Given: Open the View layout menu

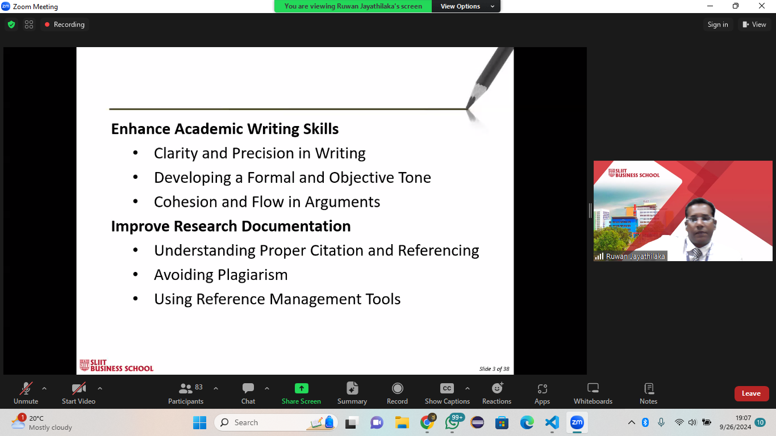Looking at the screenshot, I should tap(754, 24).
